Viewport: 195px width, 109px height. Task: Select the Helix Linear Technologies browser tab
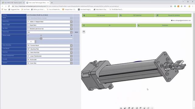(x=37, y=3)
